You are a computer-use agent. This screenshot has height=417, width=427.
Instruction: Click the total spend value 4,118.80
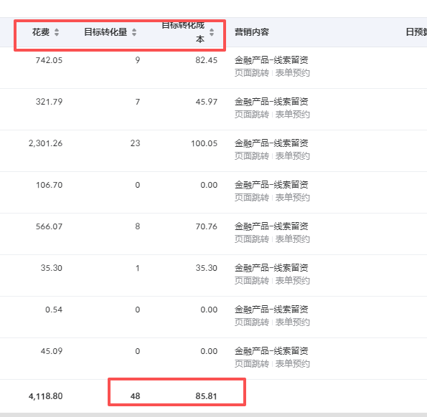(x=45, y=396)
